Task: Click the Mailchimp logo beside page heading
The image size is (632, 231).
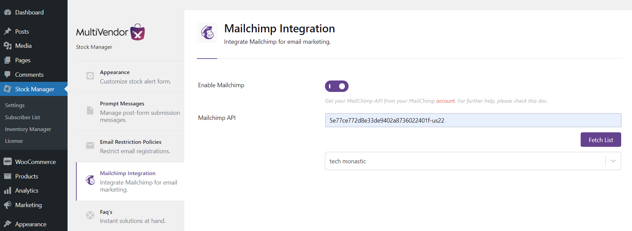Action: (207, 33)
